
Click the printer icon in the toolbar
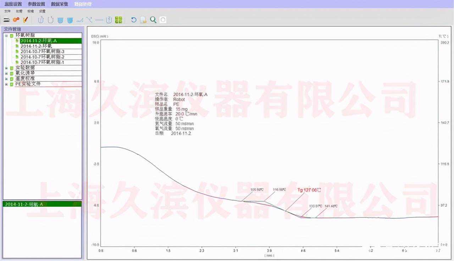[6, 20]
